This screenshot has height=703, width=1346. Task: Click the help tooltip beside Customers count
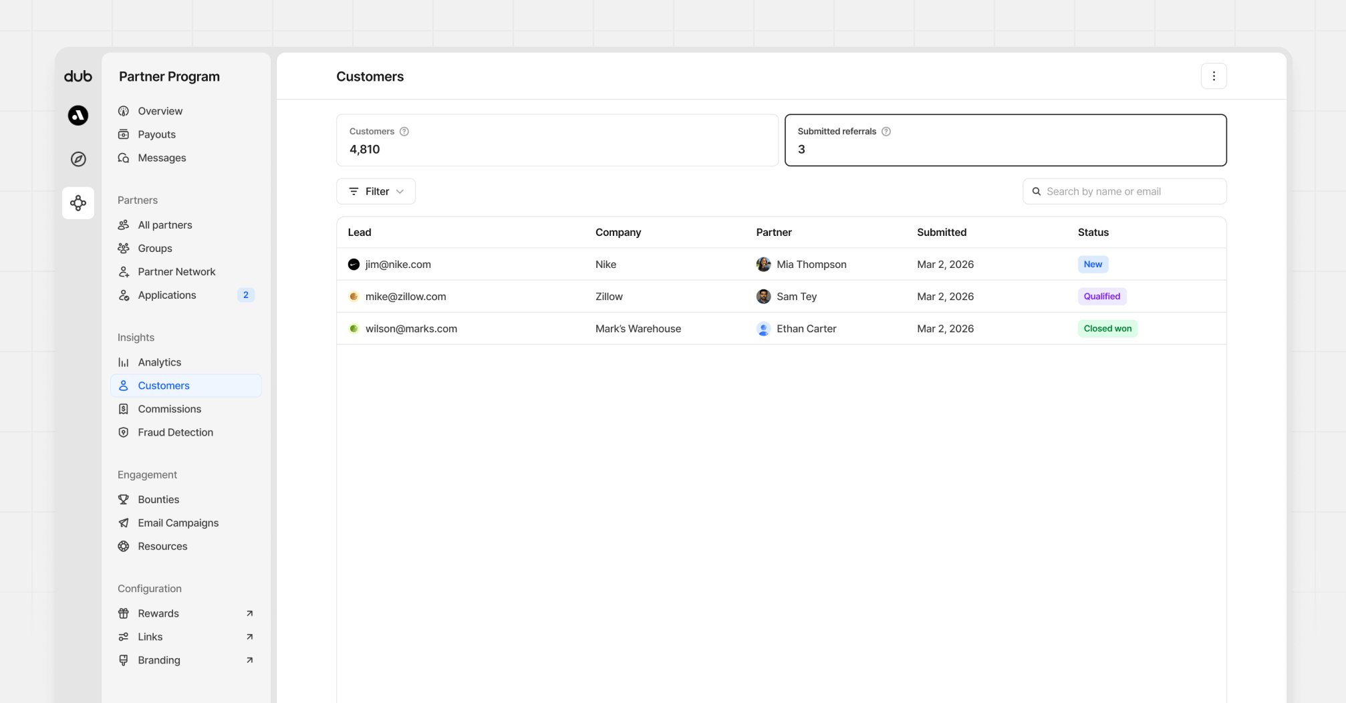[404, 131]
